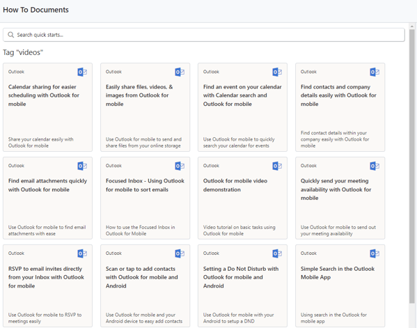The width and height of the screenshot is (417, 328).
Task: Click description 'Use Outlook for mobile to send out your meeting availability'
Action: tap(338, 231)
